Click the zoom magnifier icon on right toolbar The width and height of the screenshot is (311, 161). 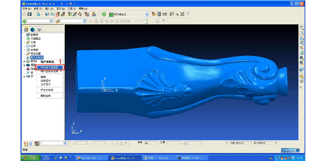[301, 48]
